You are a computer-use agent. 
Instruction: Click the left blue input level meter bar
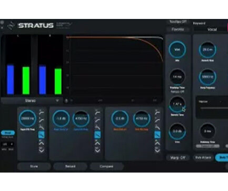tap(11, 80)
